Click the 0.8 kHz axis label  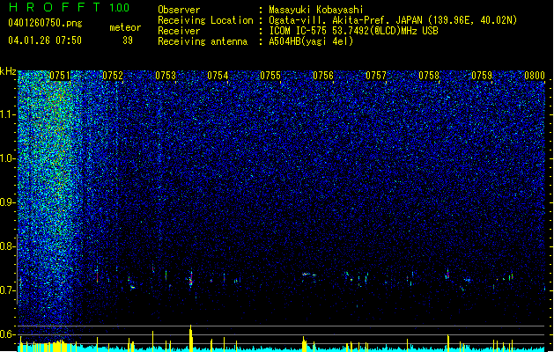[7, 246]
